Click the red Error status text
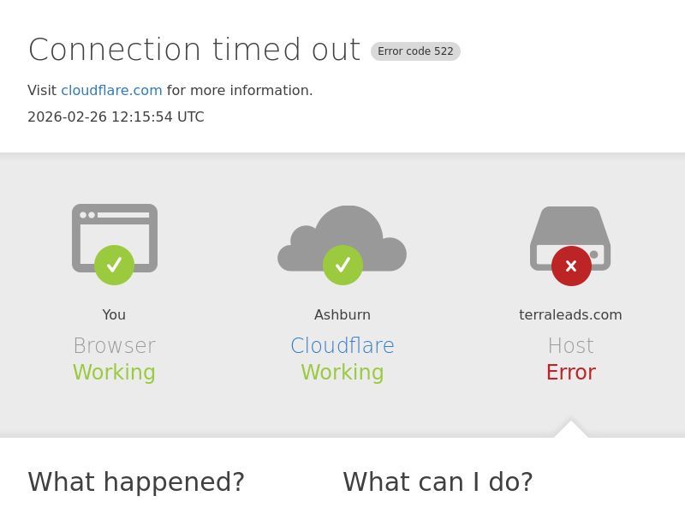The image size is (685, 514). pyautogui.click(x=570, y=373)
